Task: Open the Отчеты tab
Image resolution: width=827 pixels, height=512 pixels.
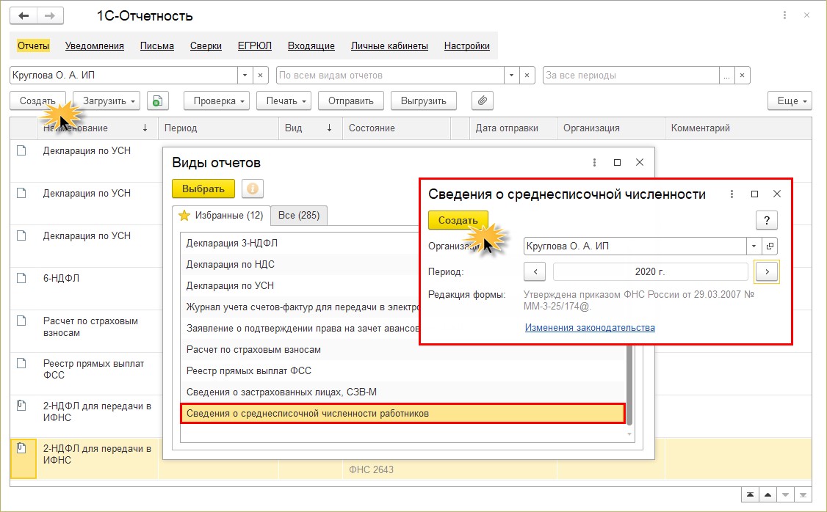Action: (33, 45)
